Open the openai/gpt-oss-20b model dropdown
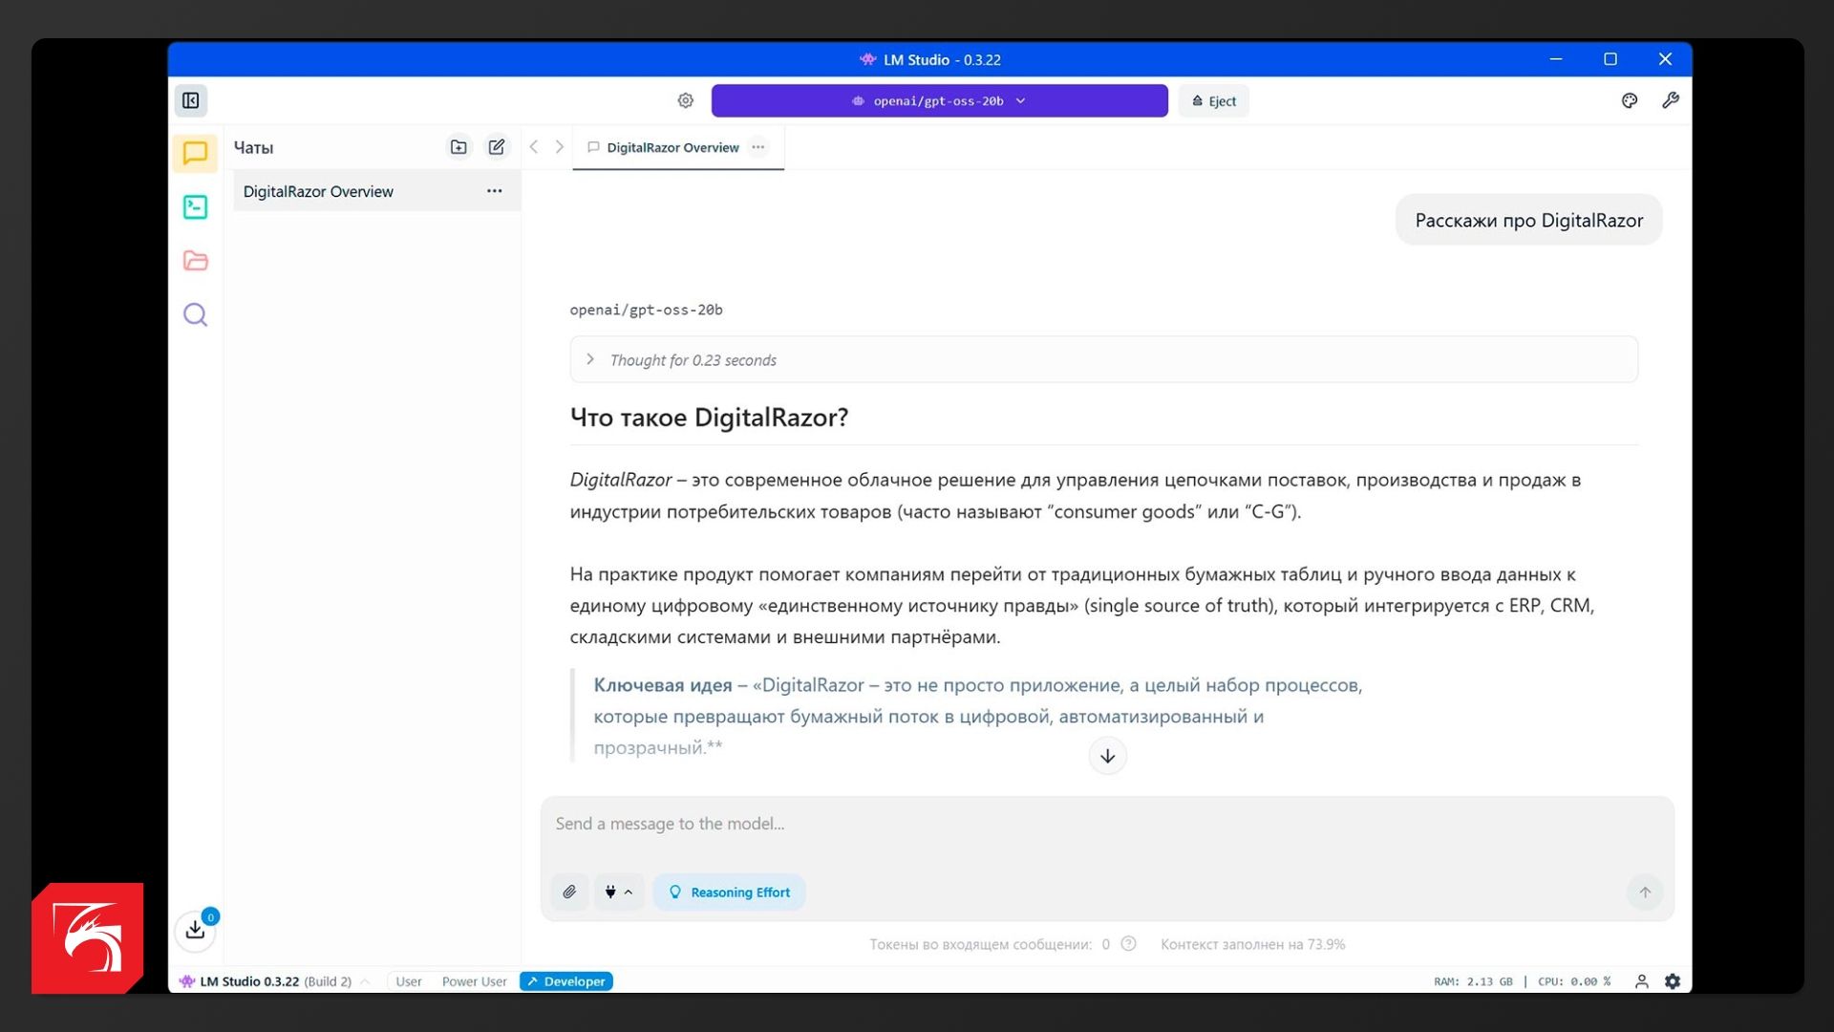Image resolution: width=1834 pixels, height=1032 pixels. (x=939, y=100)
